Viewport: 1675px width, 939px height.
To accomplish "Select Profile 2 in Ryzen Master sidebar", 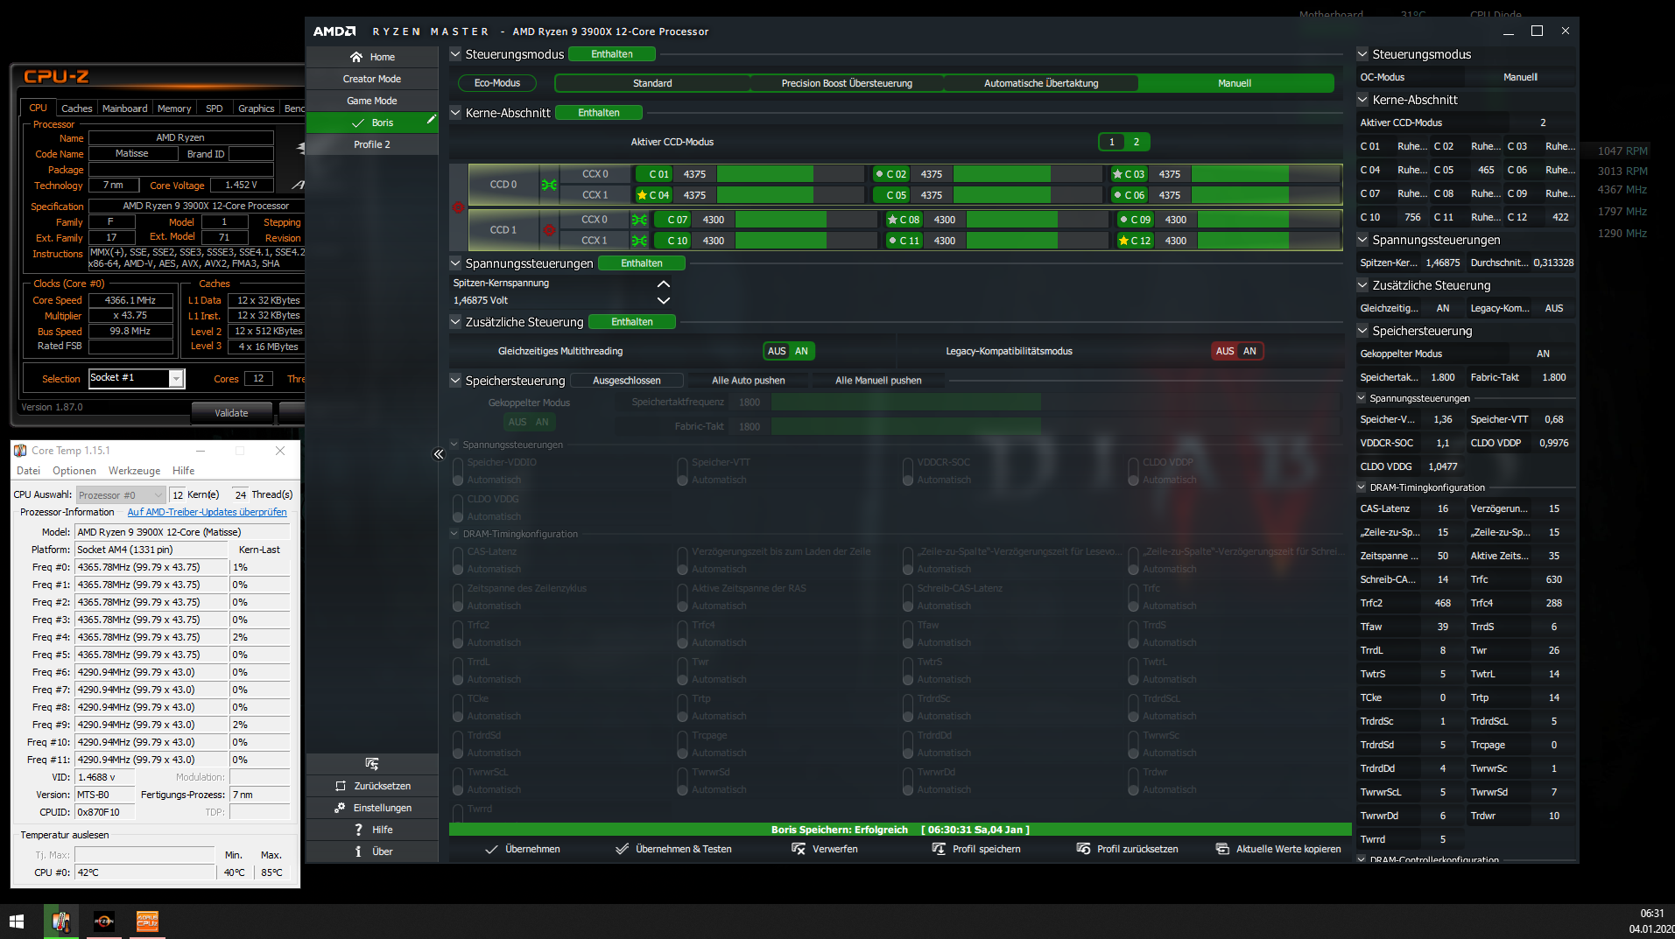I will coord(372,144).
